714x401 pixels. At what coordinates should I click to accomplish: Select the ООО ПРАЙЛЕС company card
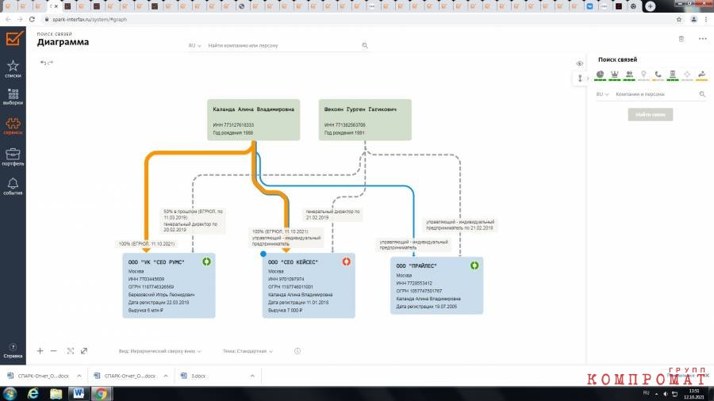[436, 285]
